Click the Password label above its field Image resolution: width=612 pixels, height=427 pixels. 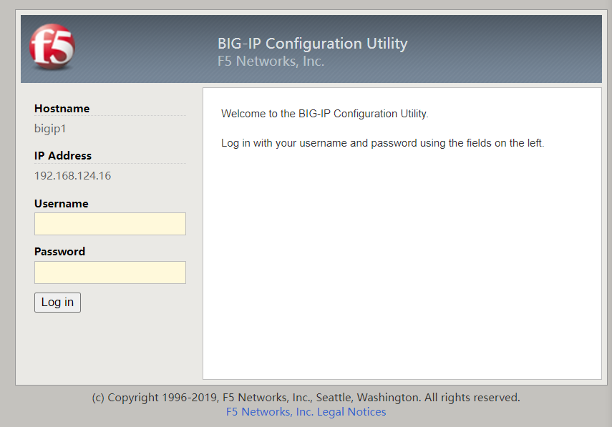tap(59, 251)
